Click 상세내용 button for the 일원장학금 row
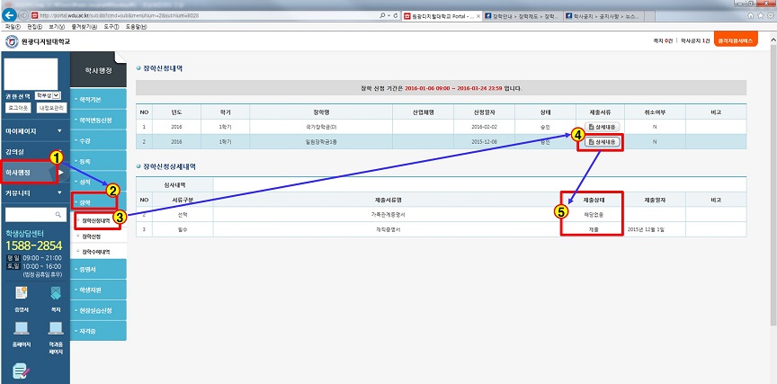Image resolution: width=777 pixels, height=384 pixels. click(x=602, y=142)
